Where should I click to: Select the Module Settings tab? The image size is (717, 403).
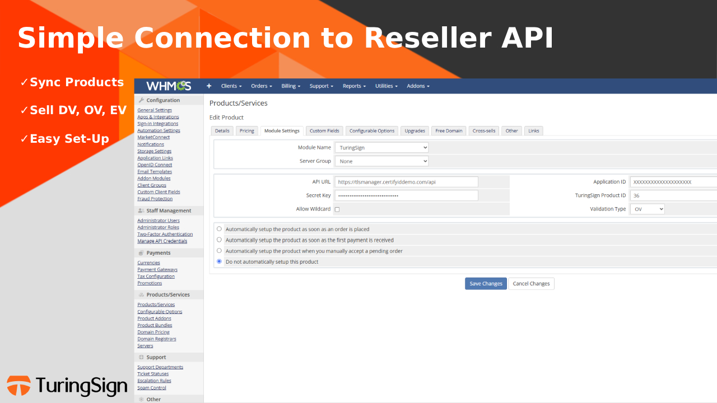pyautogui.click(x=282, y=131)
